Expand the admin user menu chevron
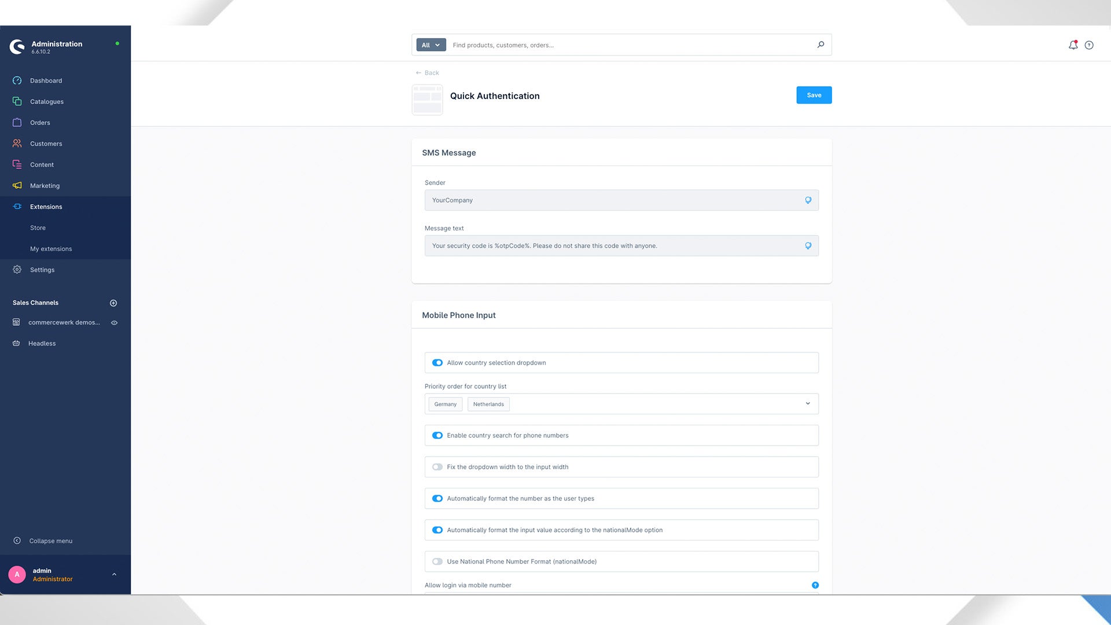 [114, 575]
